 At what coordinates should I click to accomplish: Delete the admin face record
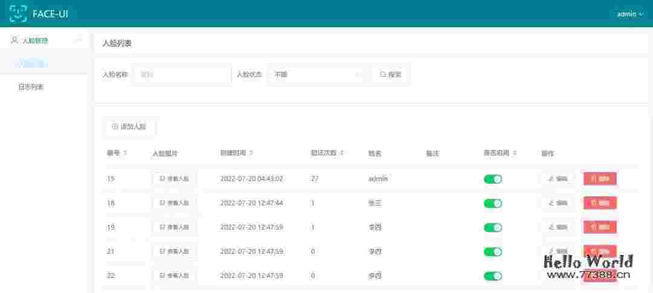[599, 179]
